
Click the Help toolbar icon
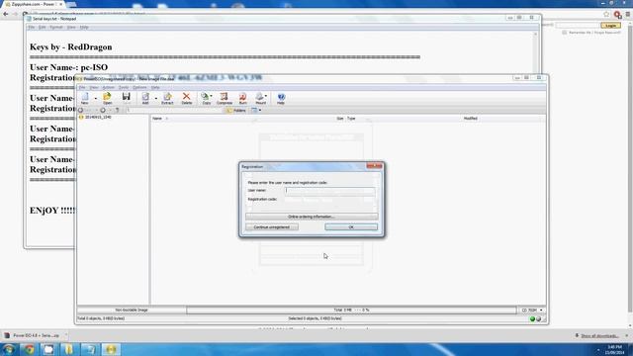pyautogui.click(x=281, y=98)
